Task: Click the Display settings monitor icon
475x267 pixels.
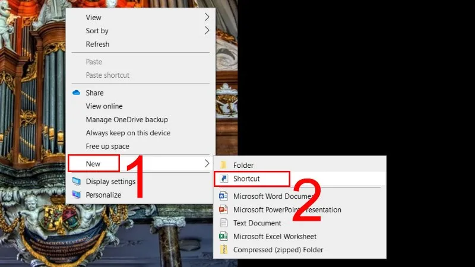Action: coord(77,182)
